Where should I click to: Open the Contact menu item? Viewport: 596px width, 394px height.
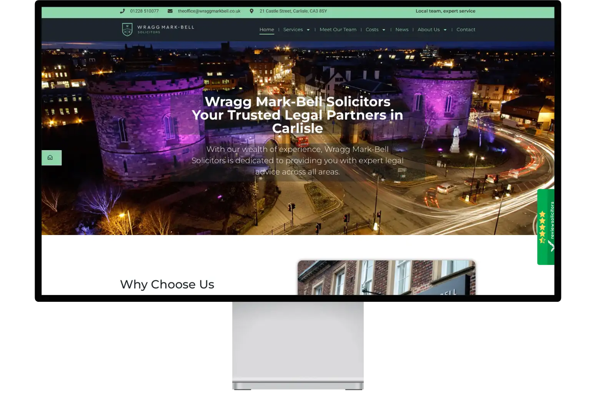[466, 30]
